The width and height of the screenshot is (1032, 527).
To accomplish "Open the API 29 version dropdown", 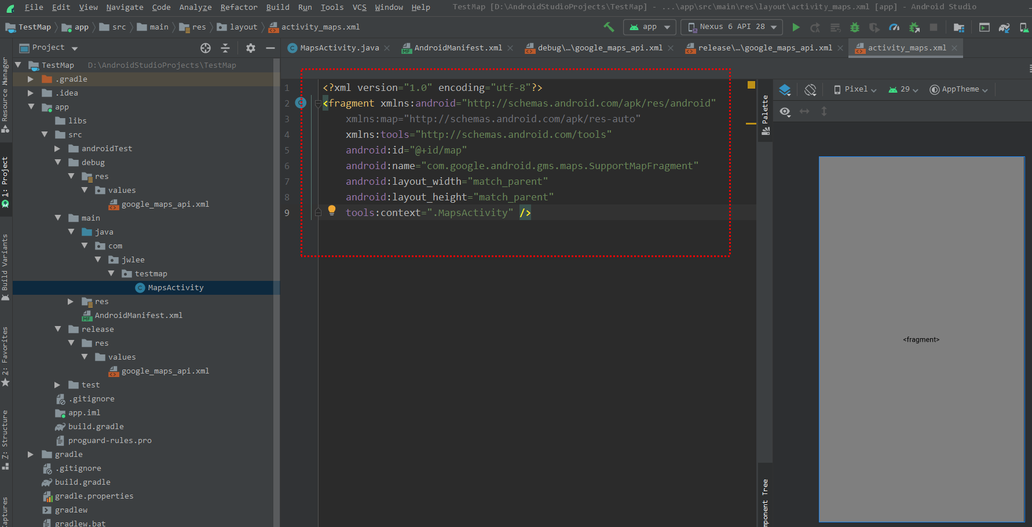I will click(x=903, y=90).
